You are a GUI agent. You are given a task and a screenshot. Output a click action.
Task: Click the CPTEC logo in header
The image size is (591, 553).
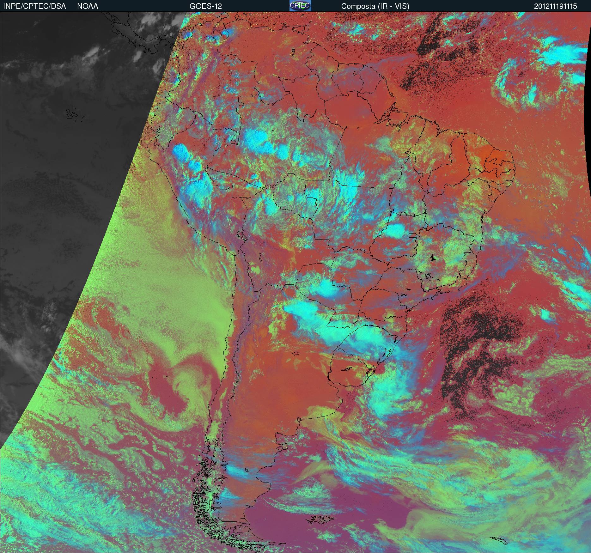pos(300,6)
